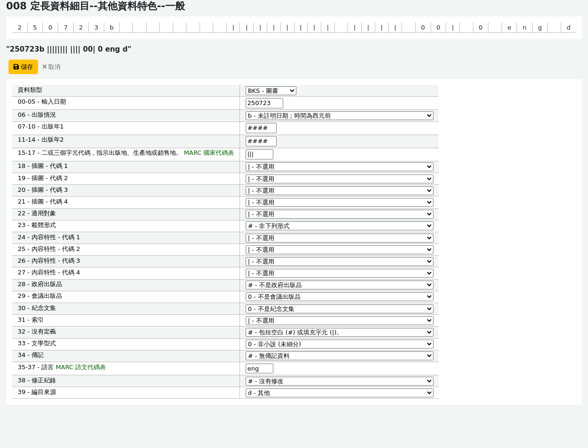Open the 27 內容特性 代碼 4 dropdown

tap(340, 273)
